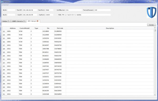The image size is (158, 101).
Task: Close the DTC--Detail tab via red X
Action: pos(37,21)
